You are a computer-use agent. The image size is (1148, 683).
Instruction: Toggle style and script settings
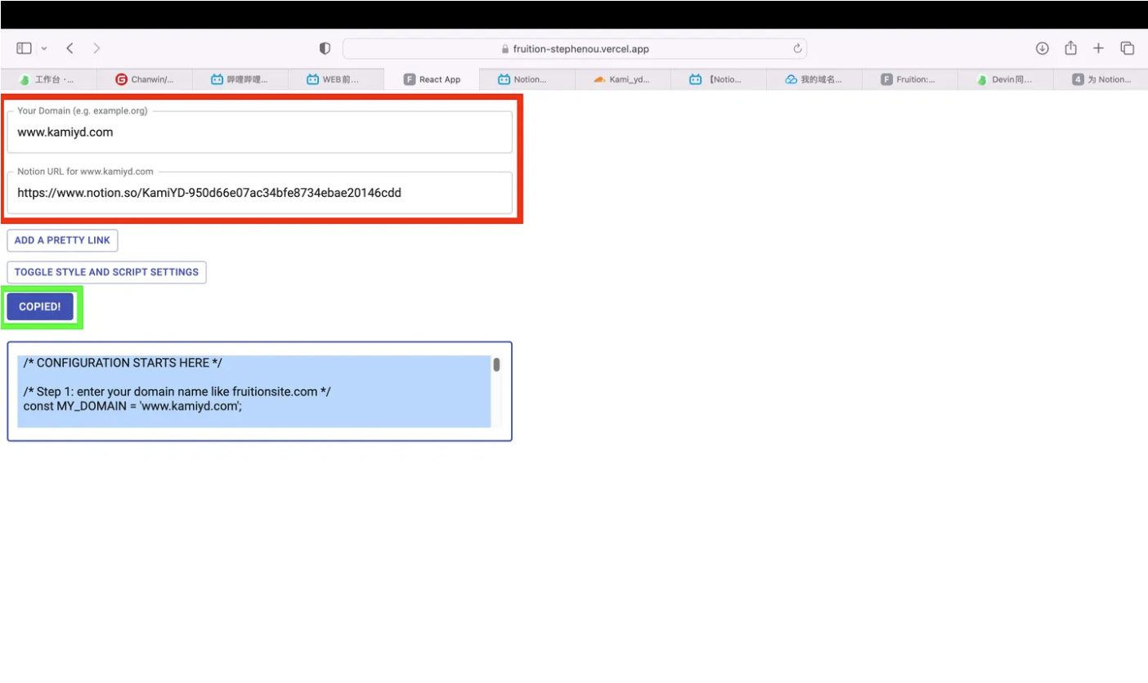106,272
